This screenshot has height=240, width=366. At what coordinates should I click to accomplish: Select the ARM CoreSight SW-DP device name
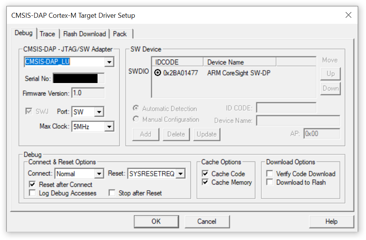click(x=239, y=73)
